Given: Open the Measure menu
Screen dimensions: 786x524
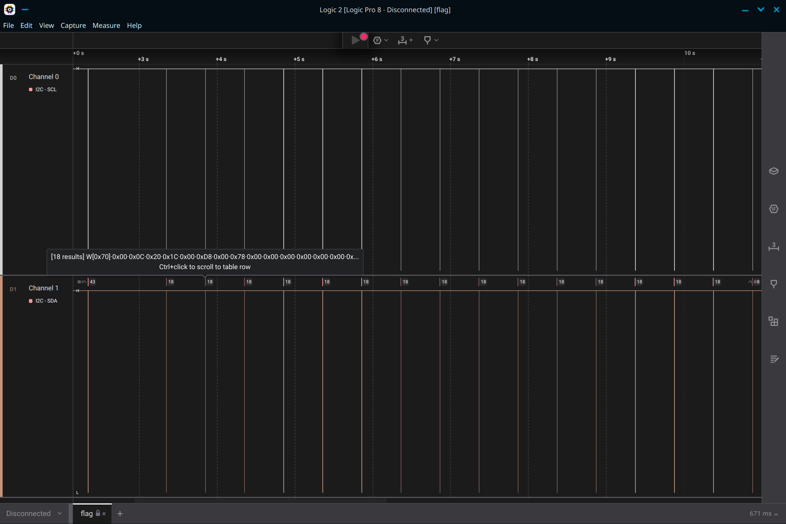Looking at the screenshot, I should (x=106, y=25).
